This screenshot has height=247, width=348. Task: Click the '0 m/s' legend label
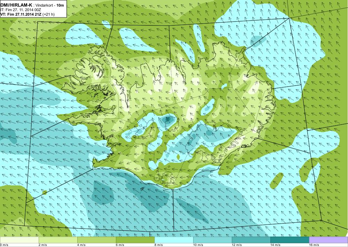coord(4,245)
